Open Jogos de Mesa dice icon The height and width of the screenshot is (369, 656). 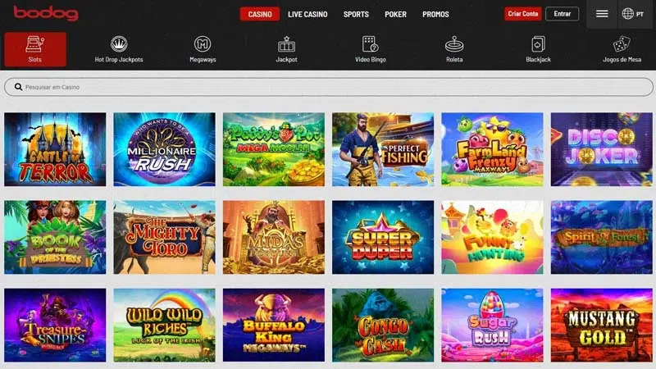[x=622, y=44]
